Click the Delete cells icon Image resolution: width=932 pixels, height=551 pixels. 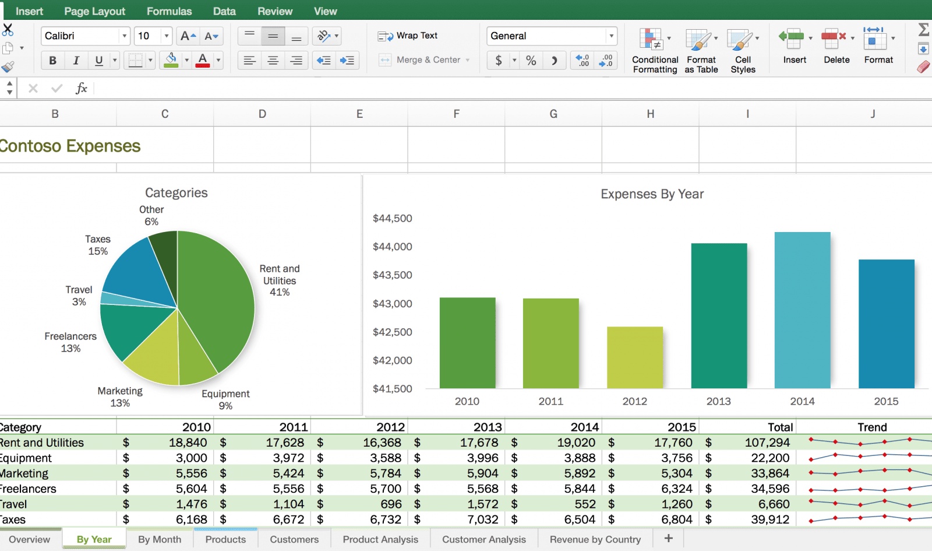point(834,38)
